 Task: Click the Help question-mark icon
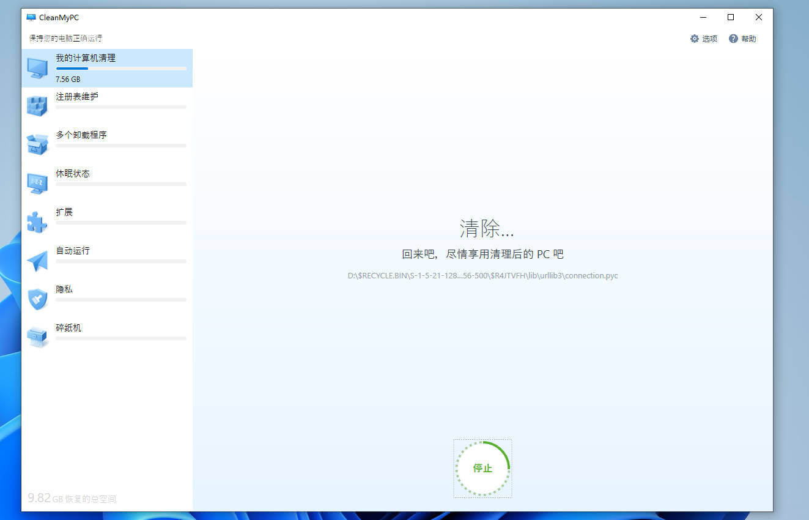[733, 39]
